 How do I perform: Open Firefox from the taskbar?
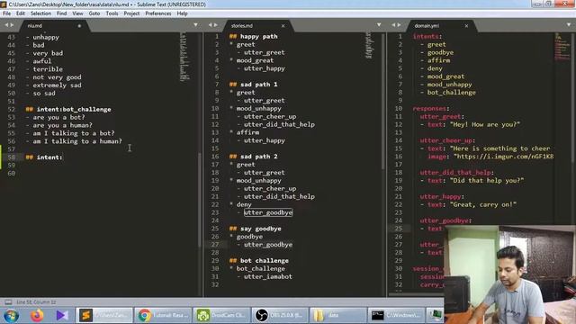click(x=37, y=316)
